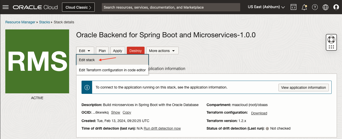The height and width of the screenshot is (139, 342).
Task: Open the user profile avatar
Action: (336, 7)
